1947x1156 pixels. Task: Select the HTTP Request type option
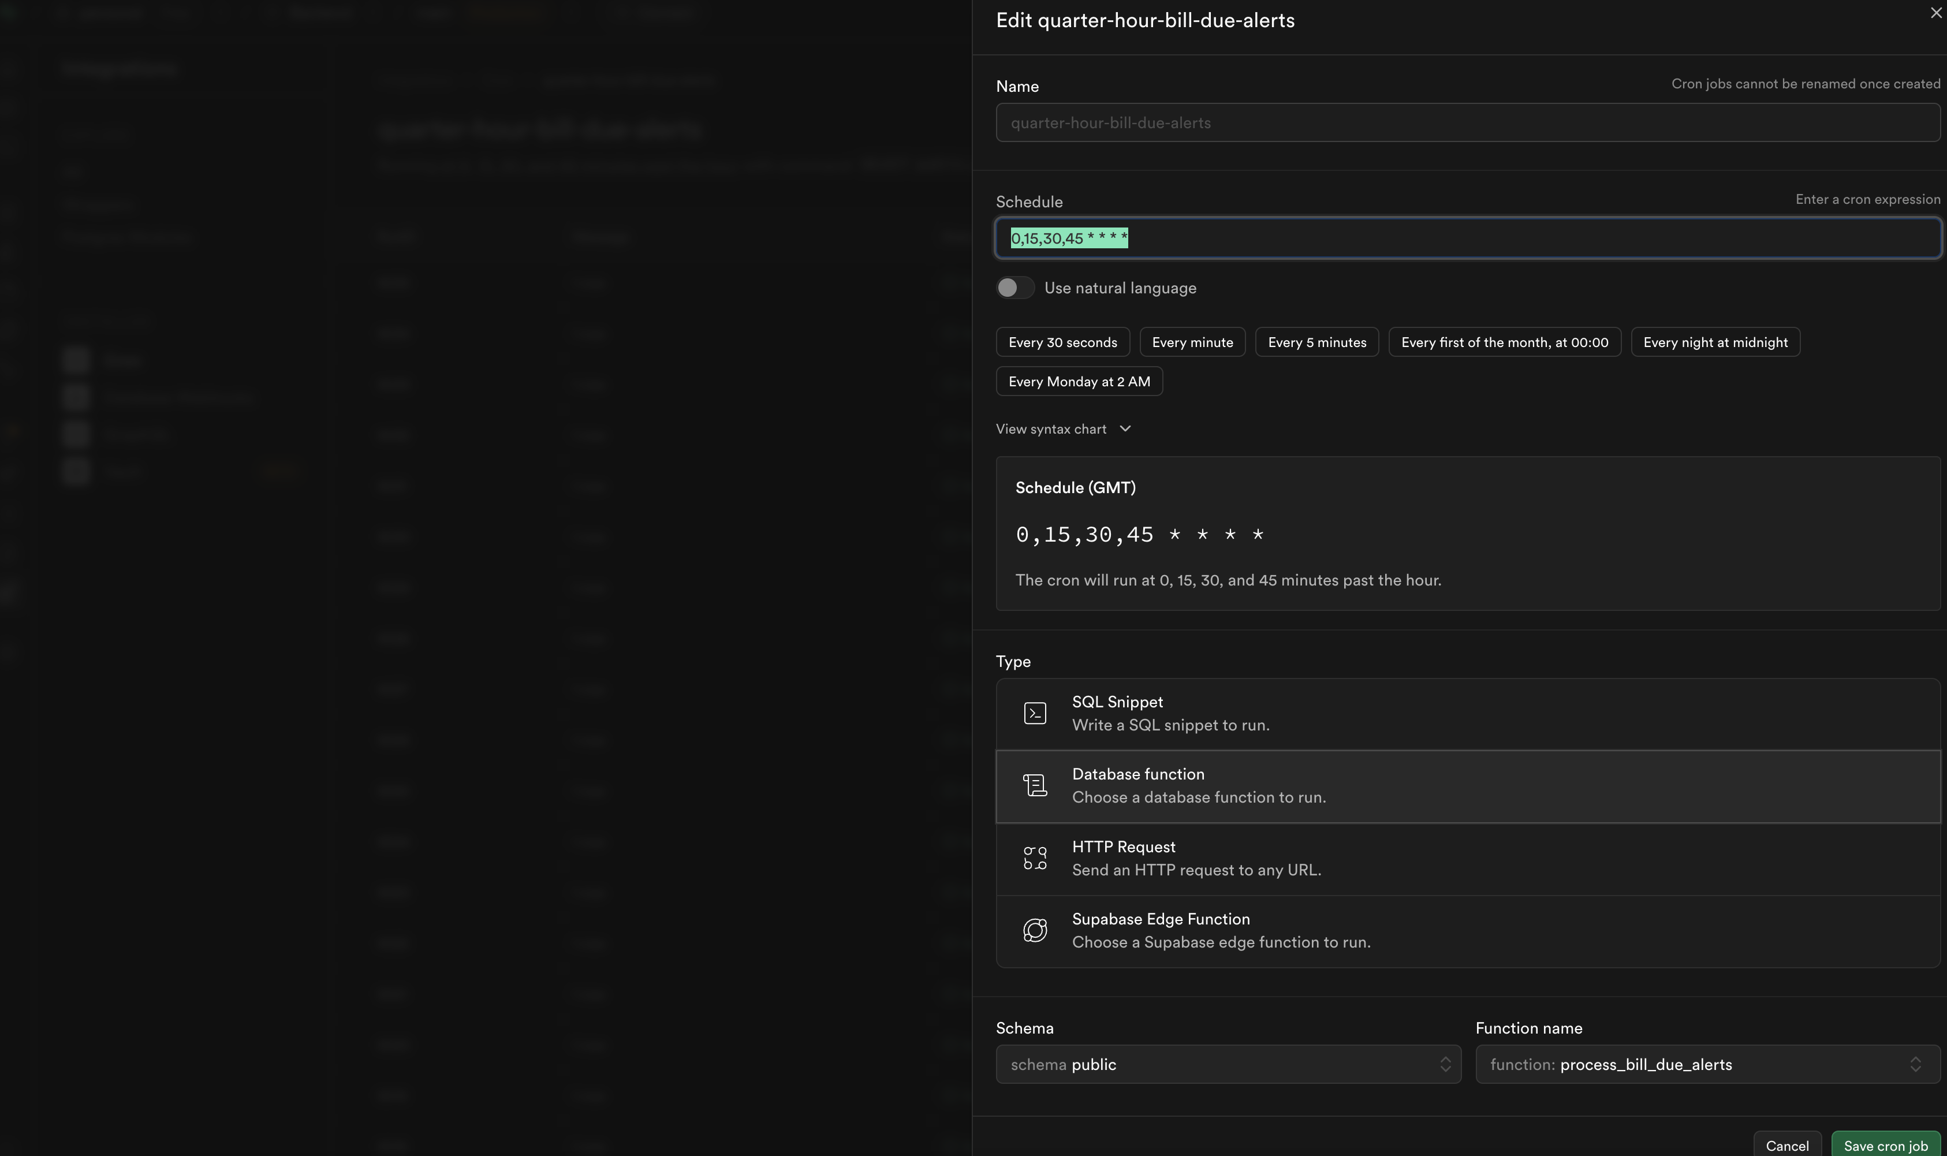coord(1467,859)
